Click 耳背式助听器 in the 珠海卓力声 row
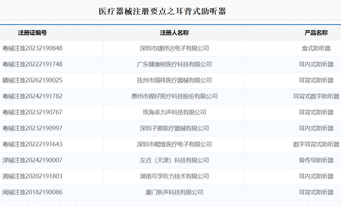The height and width of the screenshot is (206, 341). pyautogui.click(x=316, y=112)
